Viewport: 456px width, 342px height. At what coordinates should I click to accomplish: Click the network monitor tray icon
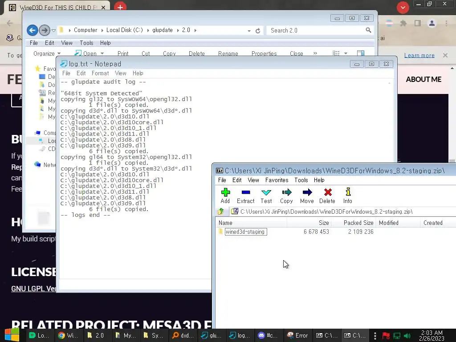pos(397,336)
